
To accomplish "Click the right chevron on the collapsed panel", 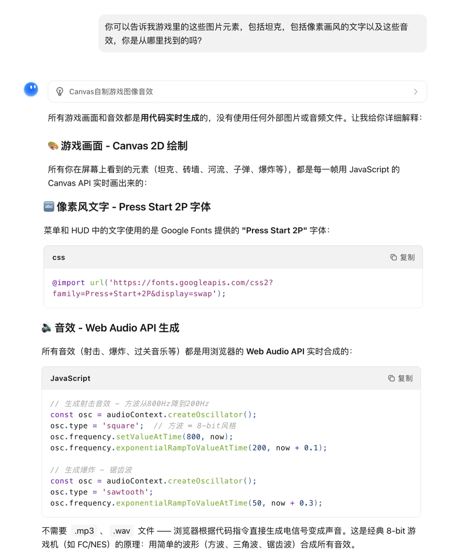I will [415, 92].
